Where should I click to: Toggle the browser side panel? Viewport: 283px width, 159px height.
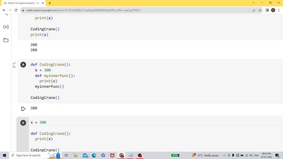[267, 10]
